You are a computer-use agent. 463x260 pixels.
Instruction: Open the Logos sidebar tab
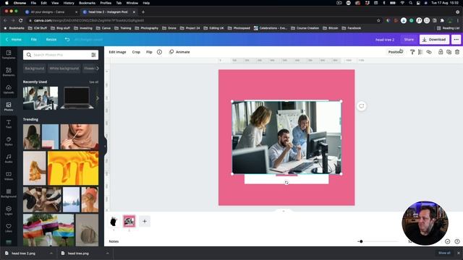[9, 210]
